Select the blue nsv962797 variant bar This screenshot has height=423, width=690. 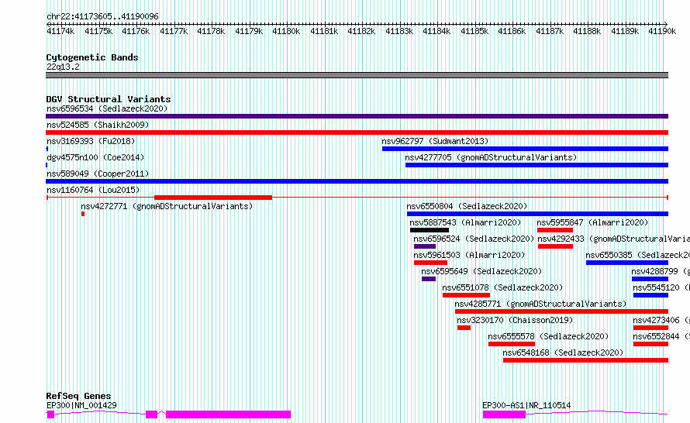(x=525, y=149)
